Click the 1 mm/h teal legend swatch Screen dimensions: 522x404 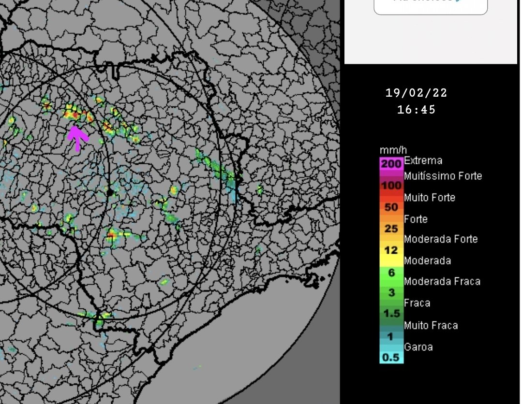pos(391,336)
